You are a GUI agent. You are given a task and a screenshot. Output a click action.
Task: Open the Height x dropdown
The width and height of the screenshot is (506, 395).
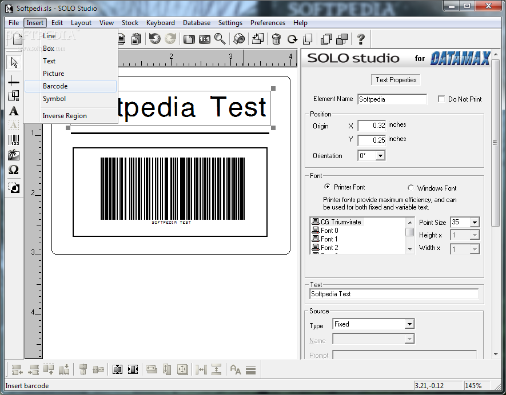pos(475,235)
